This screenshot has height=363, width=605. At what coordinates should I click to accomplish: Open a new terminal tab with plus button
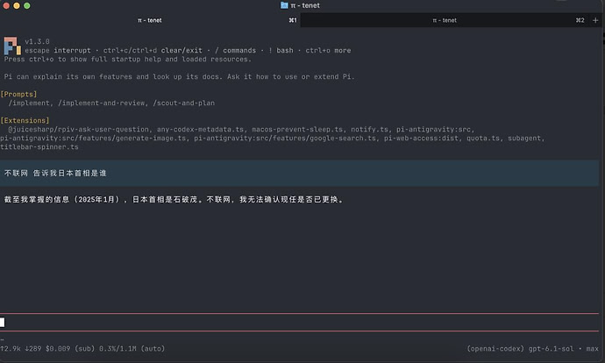click(x=595, y=20)
